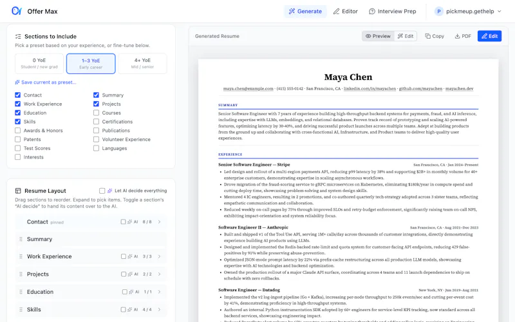The width and height of the screenshot is (515, 322).
Task: Check the Publications checkbox
Action: point(96,131)
